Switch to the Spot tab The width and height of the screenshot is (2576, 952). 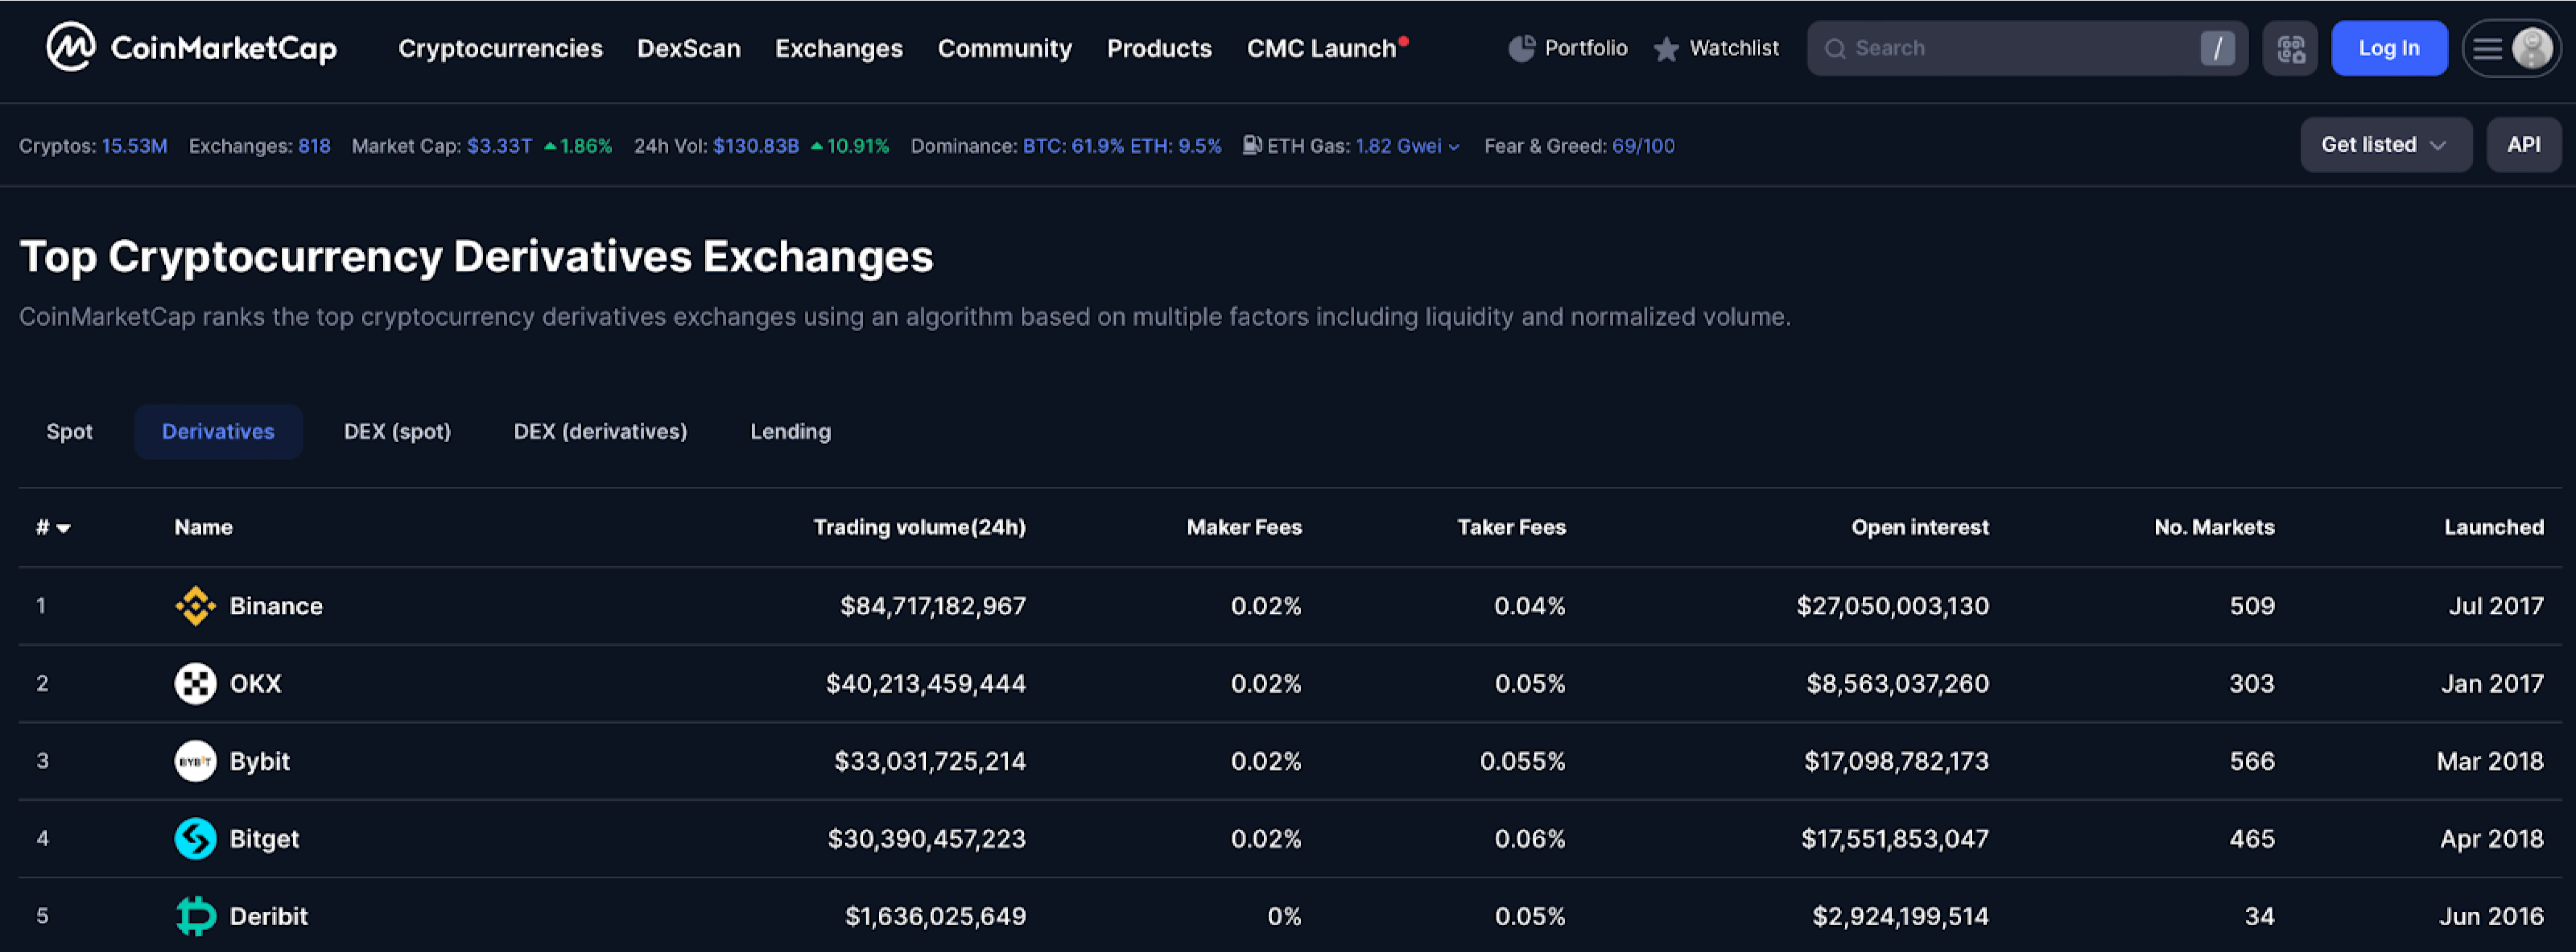click(69, 432)
